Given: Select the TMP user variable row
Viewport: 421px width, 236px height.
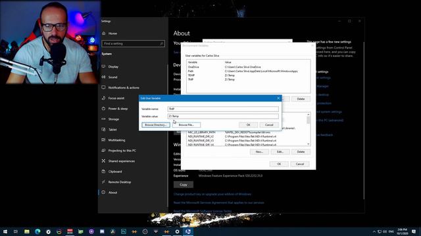Looking at the screenshot, I should tap(249, 79).
